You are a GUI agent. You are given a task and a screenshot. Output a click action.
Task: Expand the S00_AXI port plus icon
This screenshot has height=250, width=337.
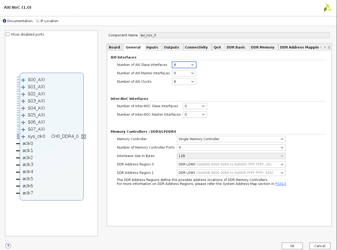[23, 80]
